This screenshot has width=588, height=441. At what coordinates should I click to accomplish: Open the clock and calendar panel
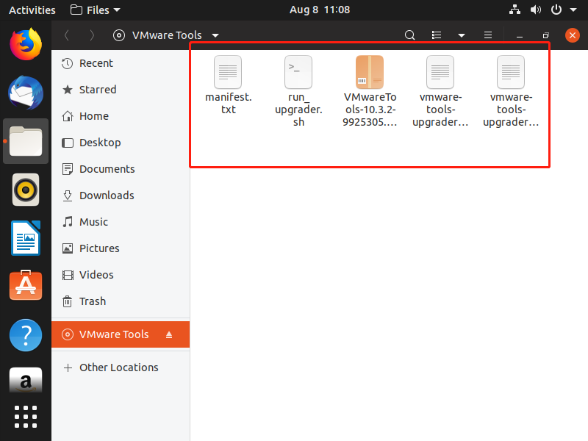point(320,10)
